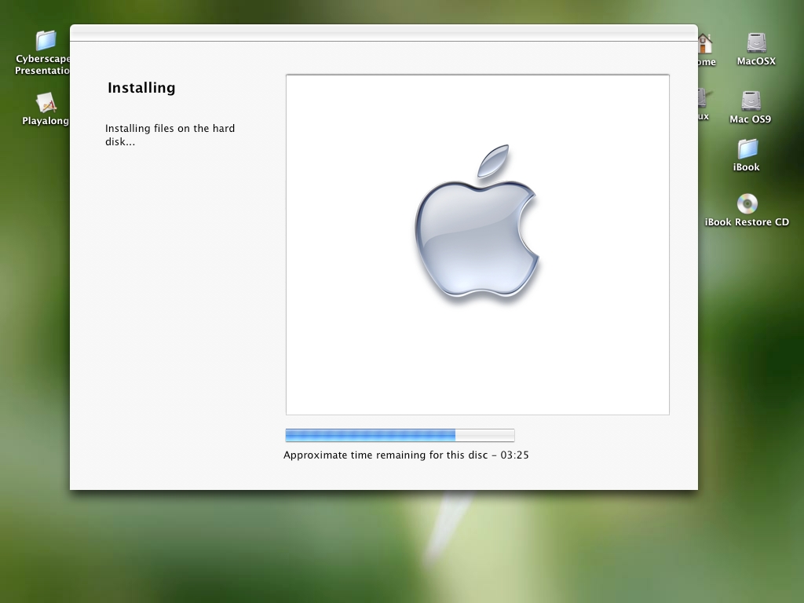
Task: Click the installation progress bar
Action: point(399,435)
